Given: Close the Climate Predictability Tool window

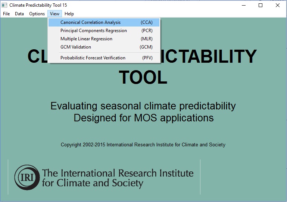Looking at the screenshot, I should coord(277,5).
